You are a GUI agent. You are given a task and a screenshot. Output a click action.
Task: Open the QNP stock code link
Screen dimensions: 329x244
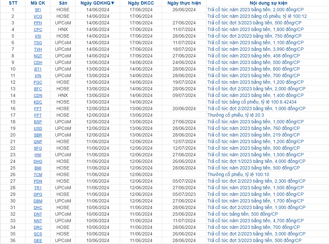(38, 142)
